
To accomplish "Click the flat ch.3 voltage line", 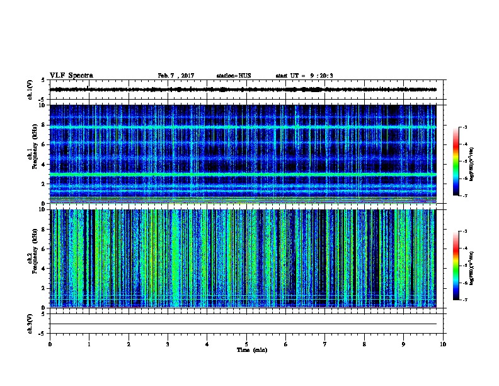I will pos(243,324).
